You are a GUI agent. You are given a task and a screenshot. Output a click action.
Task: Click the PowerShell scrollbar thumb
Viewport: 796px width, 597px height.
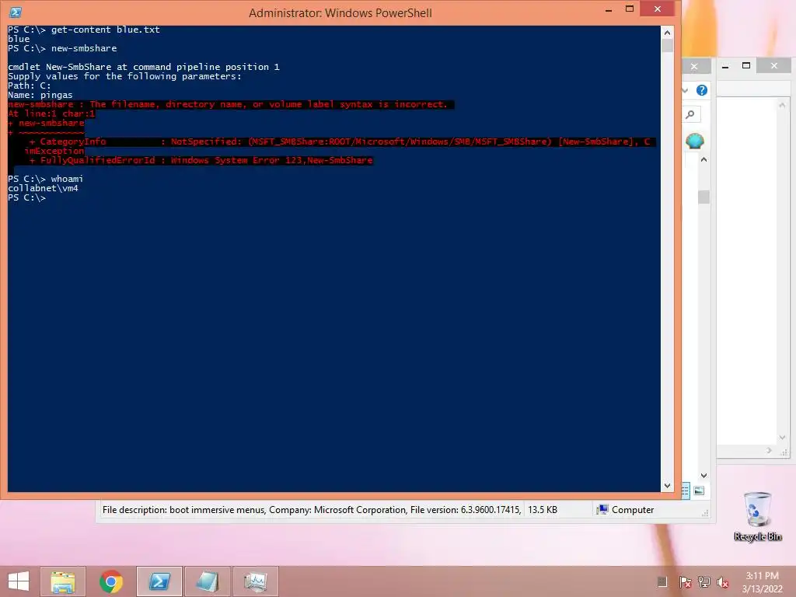pyautogui.click(x=667, y=46)
